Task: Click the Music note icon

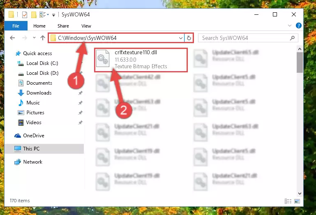Action: tap(21, 103)
